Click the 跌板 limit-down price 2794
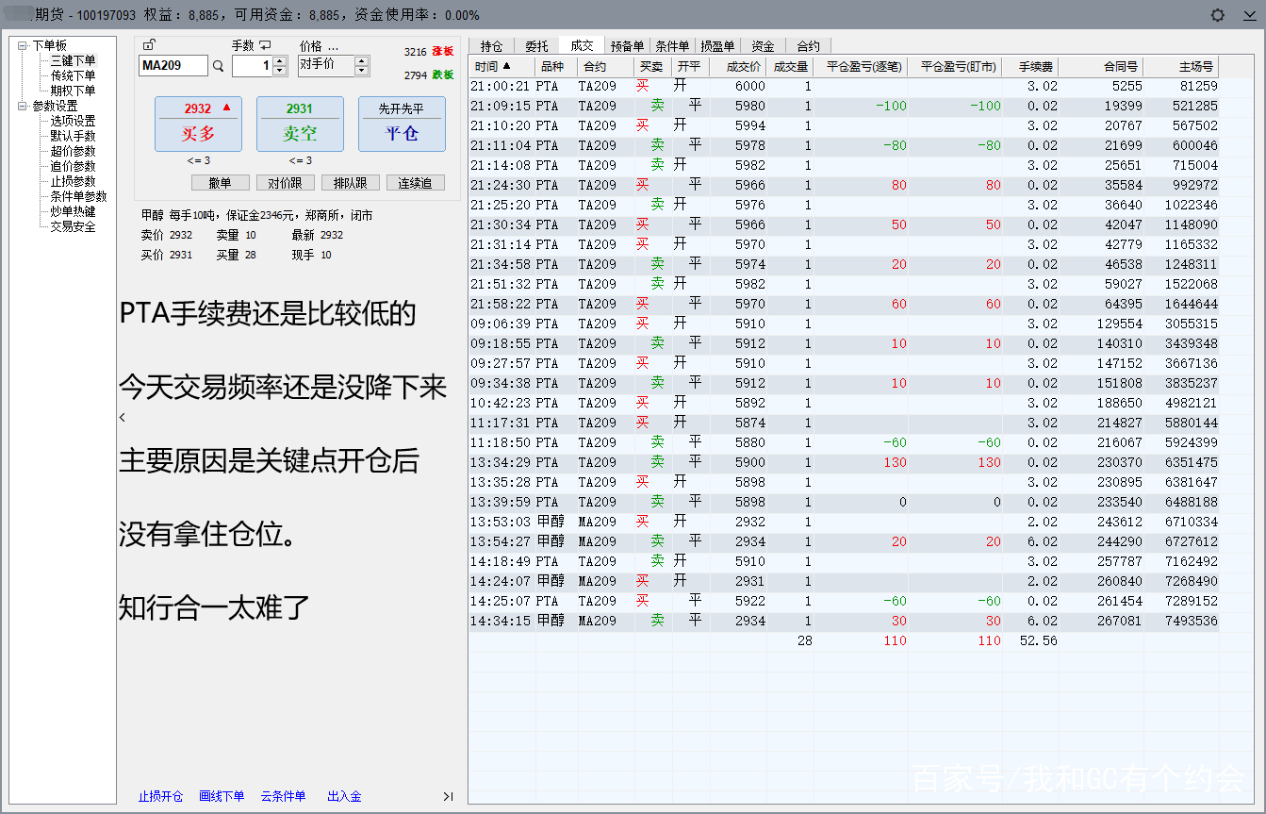The width and height of the screenshot is (1266, 814). tap(416, 75)
